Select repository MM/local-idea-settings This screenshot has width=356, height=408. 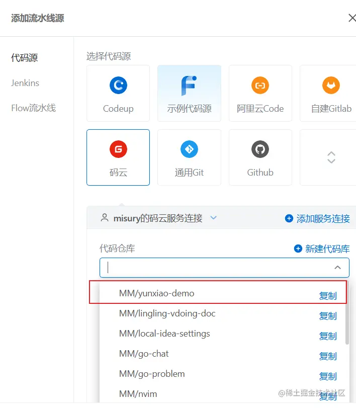pyautogui.click(x=164, y=334)
